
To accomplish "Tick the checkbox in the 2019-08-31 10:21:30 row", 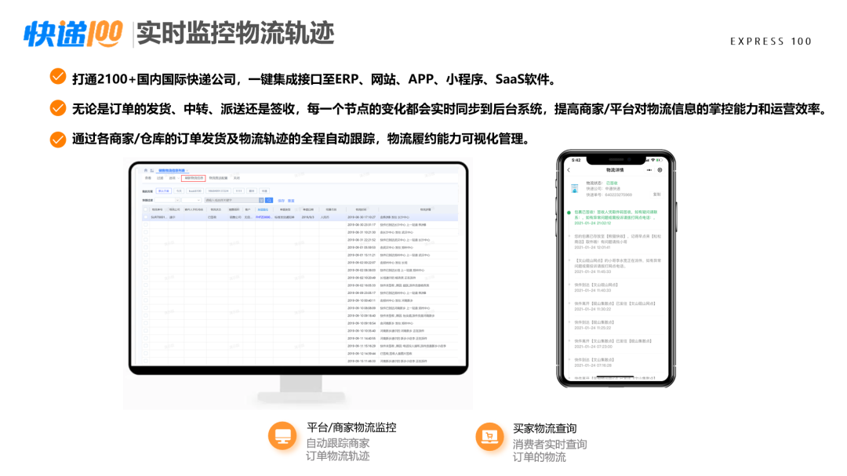I will (145, 232).
